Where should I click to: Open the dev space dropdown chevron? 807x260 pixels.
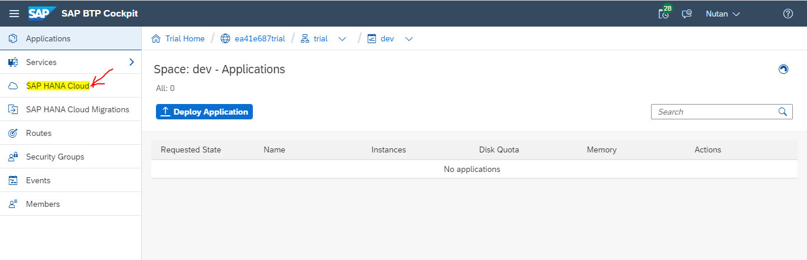[x=408, y=39]
